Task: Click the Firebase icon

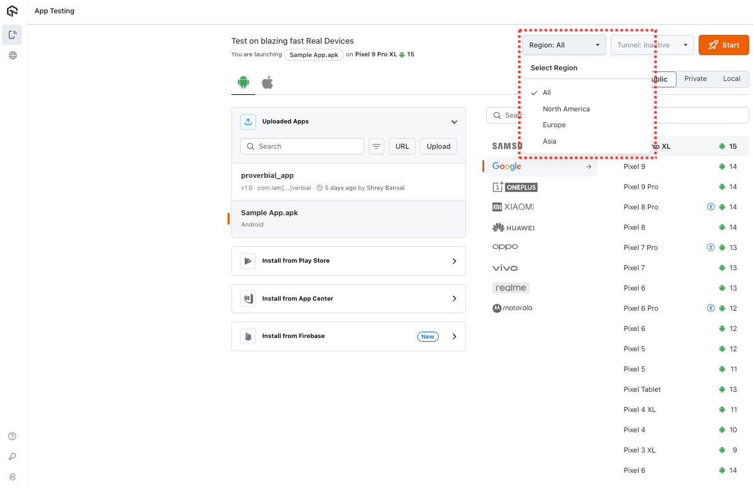Action: 248,336
